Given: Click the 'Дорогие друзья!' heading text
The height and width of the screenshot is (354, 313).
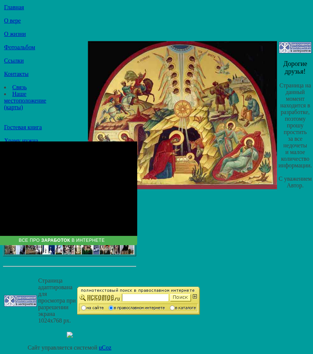Looking at the screenshot, I should [x=295, y=67].
